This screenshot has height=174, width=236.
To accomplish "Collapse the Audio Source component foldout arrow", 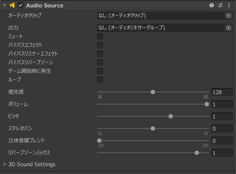I will click(5, 6).
